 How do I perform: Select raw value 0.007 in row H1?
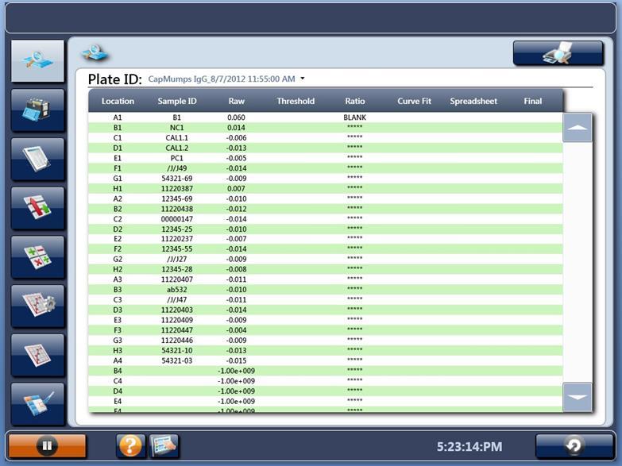coord(237,188)
